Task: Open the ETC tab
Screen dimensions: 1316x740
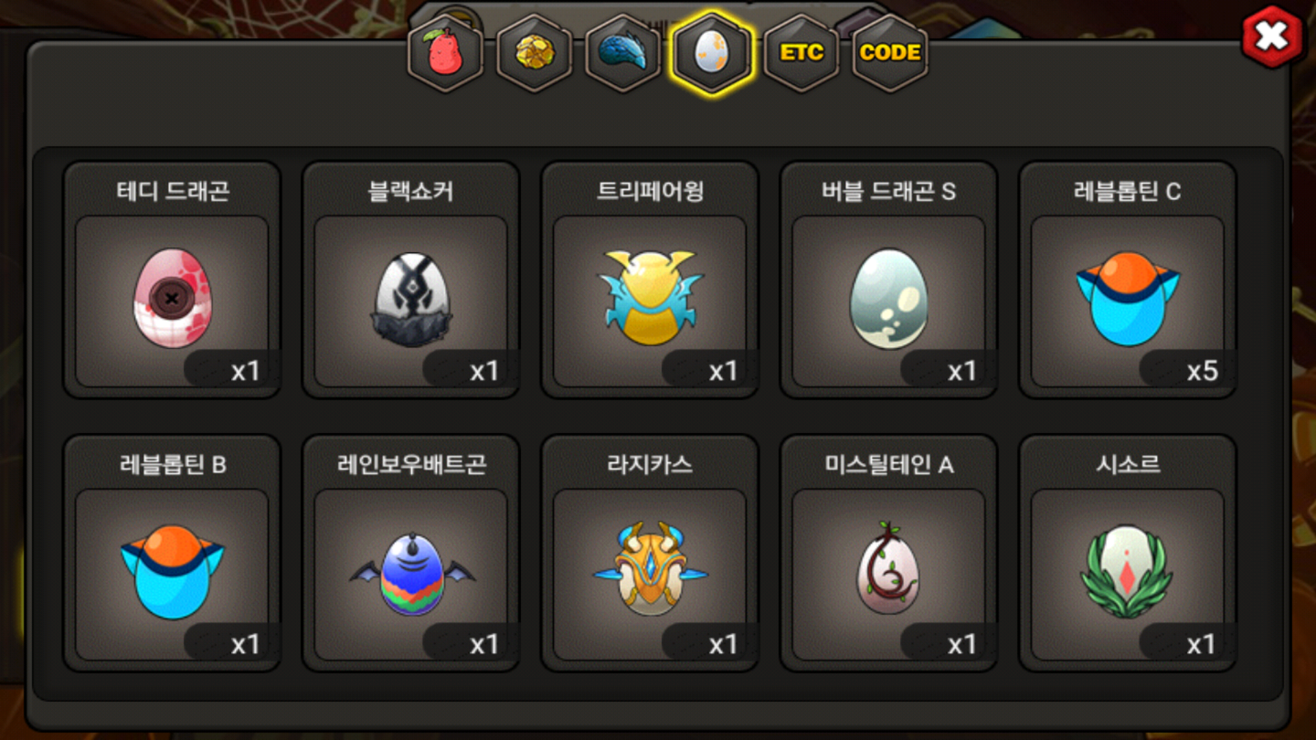Action: pyautogui.click(x=801, y=53)
